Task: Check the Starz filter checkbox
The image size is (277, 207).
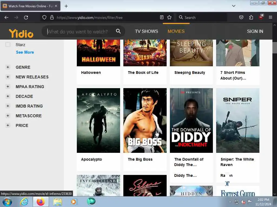Action: point(8,44)
